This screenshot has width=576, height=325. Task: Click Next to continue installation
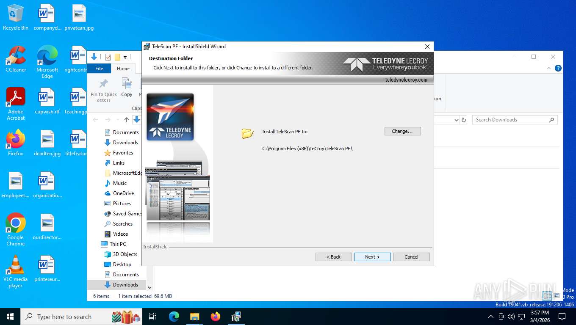click(372, 257)
